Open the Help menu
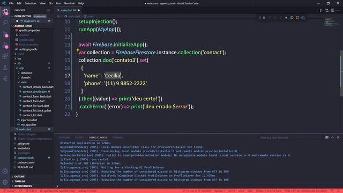 coord(81,3)
